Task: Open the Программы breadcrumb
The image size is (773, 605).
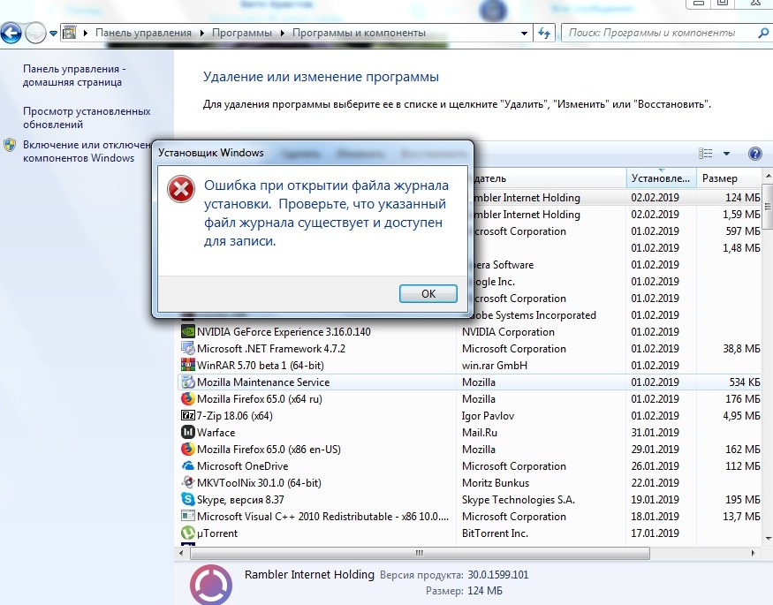Action: tap(241, 33)
